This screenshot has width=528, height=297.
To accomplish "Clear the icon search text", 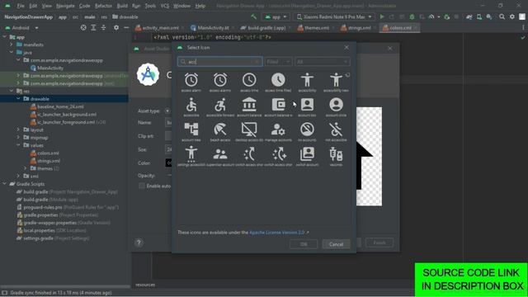I will tap(257, 62).
